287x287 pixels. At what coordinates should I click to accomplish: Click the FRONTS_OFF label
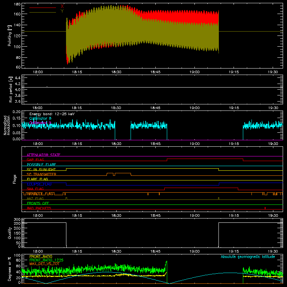tap(38, 203)
